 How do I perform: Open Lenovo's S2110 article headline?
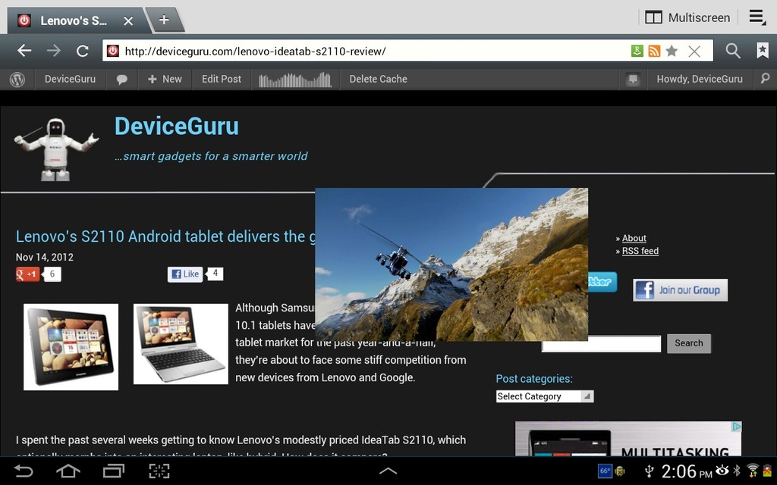tap(165, 236)
